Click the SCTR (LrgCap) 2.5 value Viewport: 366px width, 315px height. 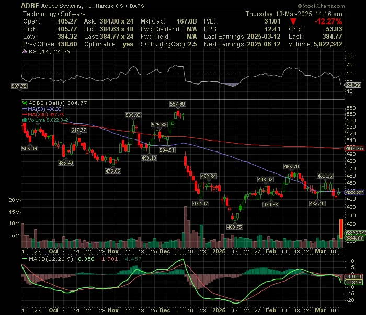[192, 44]
